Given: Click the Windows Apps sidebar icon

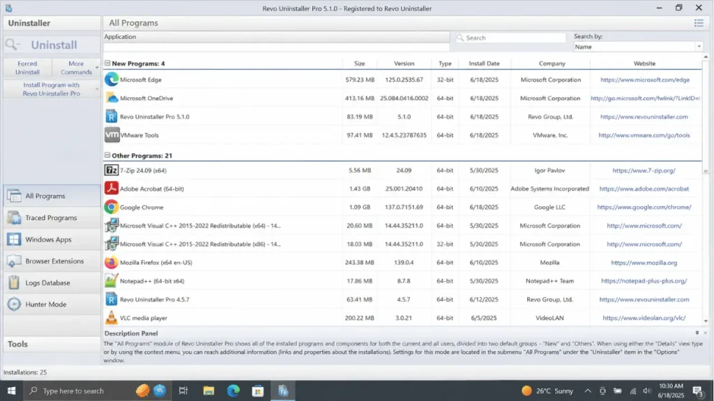Looking at the screenshot, I should pos(14,239).
